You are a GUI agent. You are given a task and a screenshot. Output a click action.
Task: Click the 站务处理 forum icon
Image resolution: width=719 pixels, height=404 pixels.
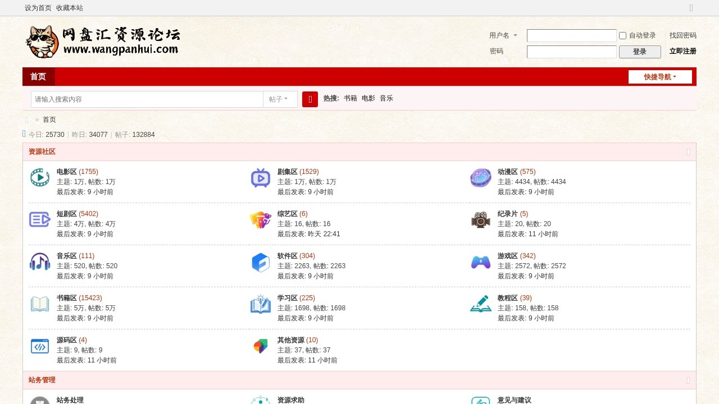coord(40,401)
